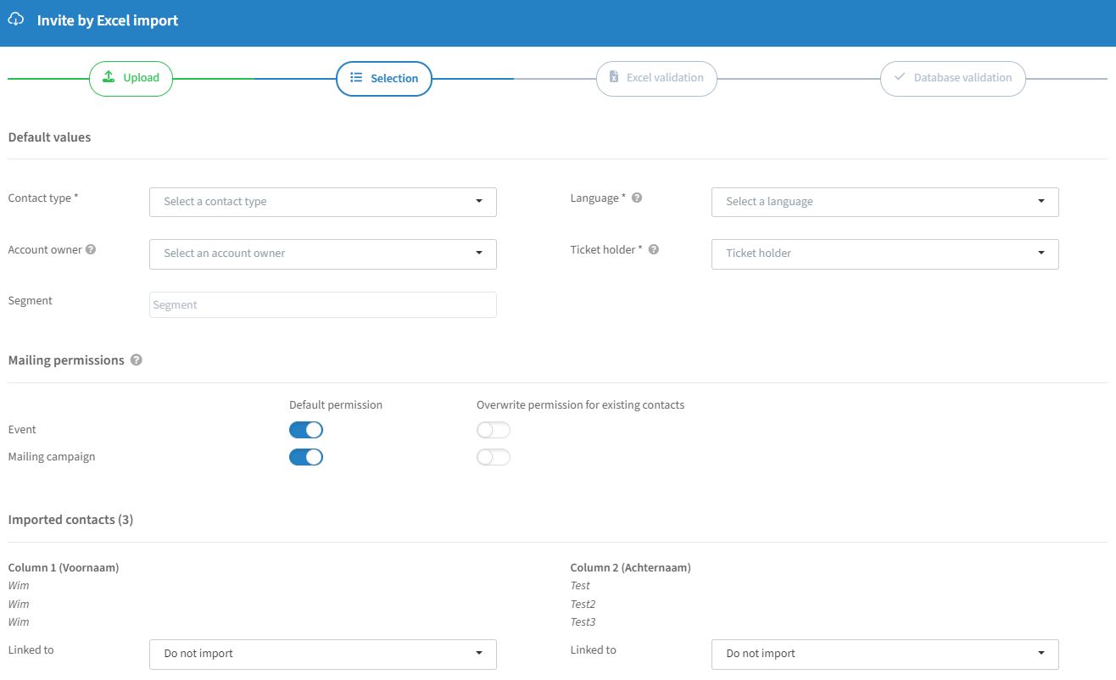
Task: Click the Segment input field
Action: (322, 305)
